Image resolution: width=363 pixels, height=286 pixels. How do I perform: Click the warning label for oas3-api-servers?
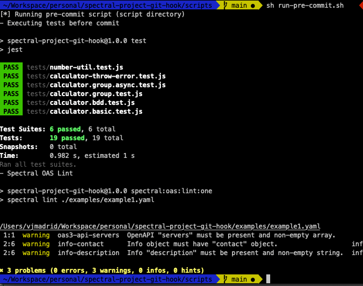[x=36, y=235]
